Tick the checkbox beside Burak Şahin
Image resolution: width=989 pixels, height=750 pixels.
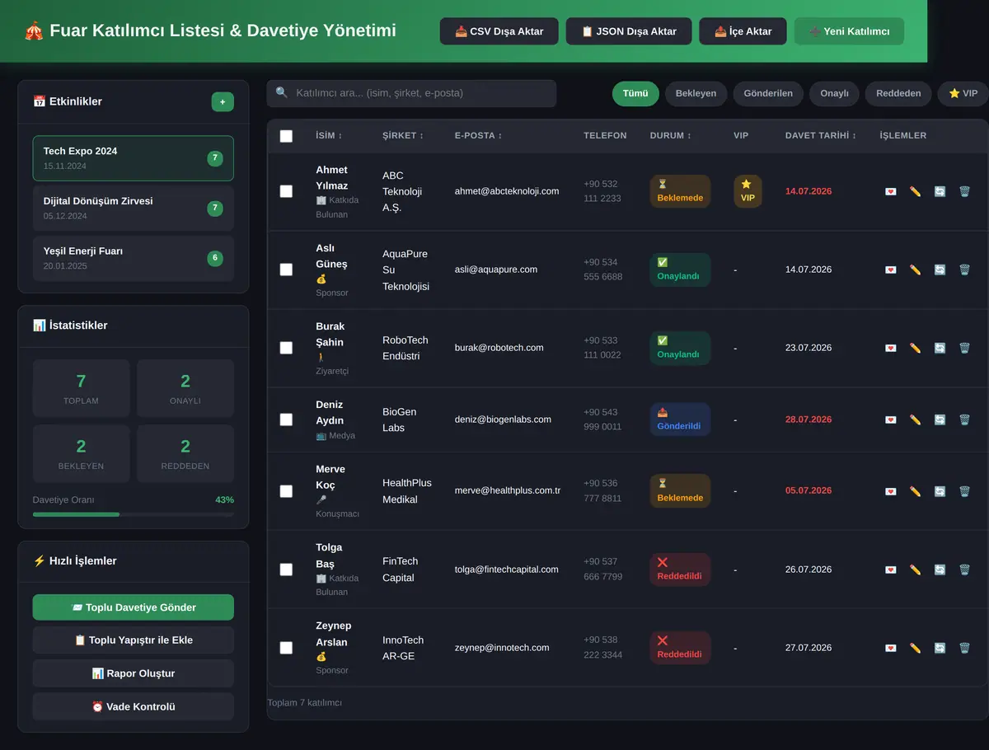click(x=286, y=348)
